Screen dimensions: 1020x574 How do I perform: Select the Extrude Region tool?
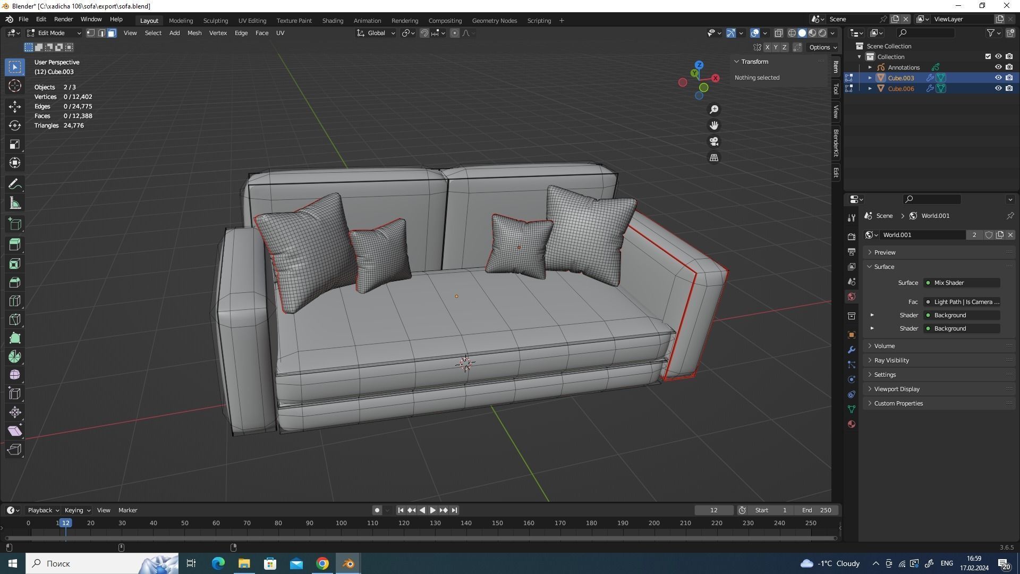pyautogui.click(x=15, y=244)
